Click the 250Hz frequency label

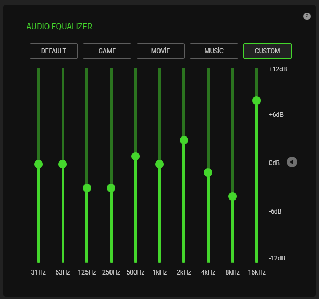pos(111,272)
